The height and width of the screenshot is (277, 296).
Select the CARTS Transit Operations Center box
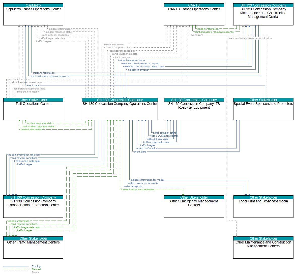(194, 14)
